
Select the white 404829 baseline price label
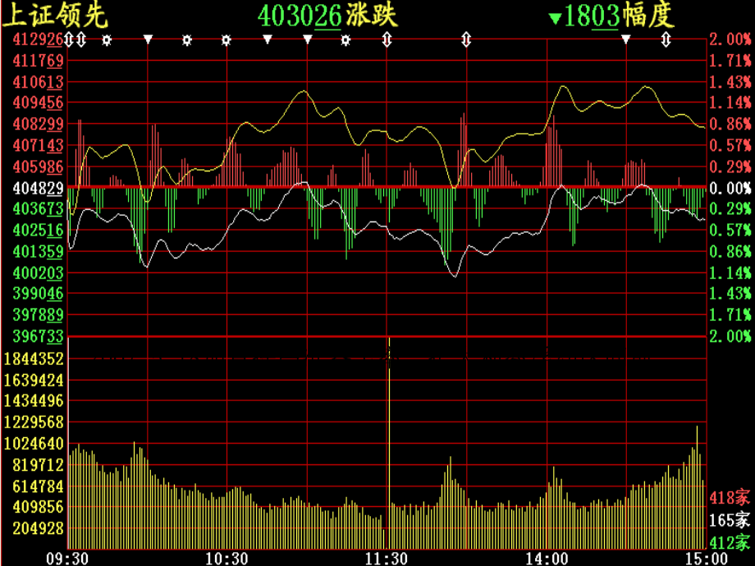click(x=38, y=188)
